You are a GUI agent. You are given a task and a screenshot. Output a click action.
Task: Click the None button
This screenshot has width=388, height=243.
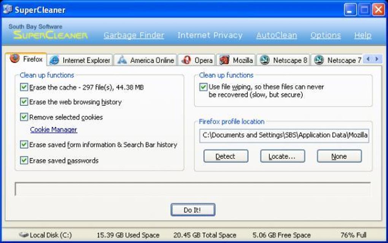(339, 156)
